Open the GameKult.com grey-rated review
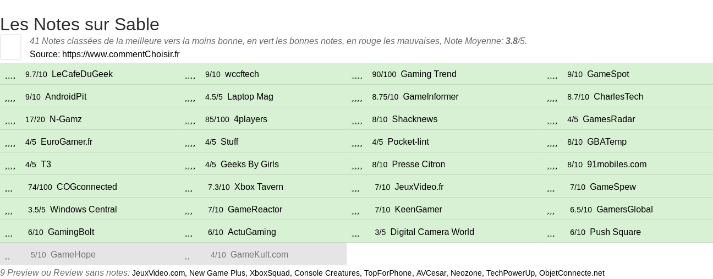Image resolution: width=713 pixels, height=279 pixels. [259, 255]
